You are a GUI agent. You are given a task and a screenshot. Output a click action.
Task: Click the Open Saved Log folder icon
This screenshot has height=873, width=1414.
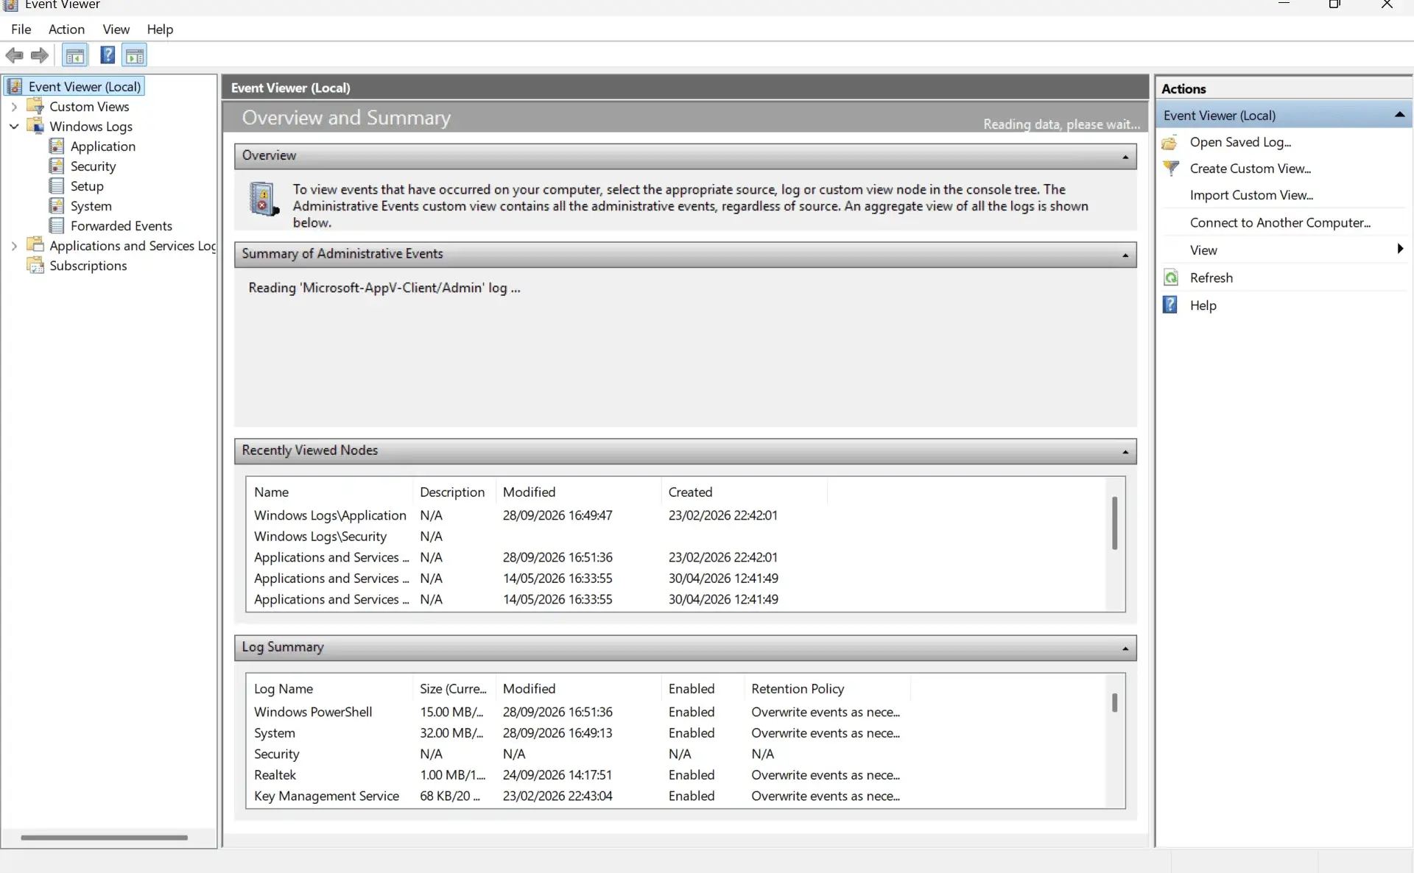(x=1170, y=142)
